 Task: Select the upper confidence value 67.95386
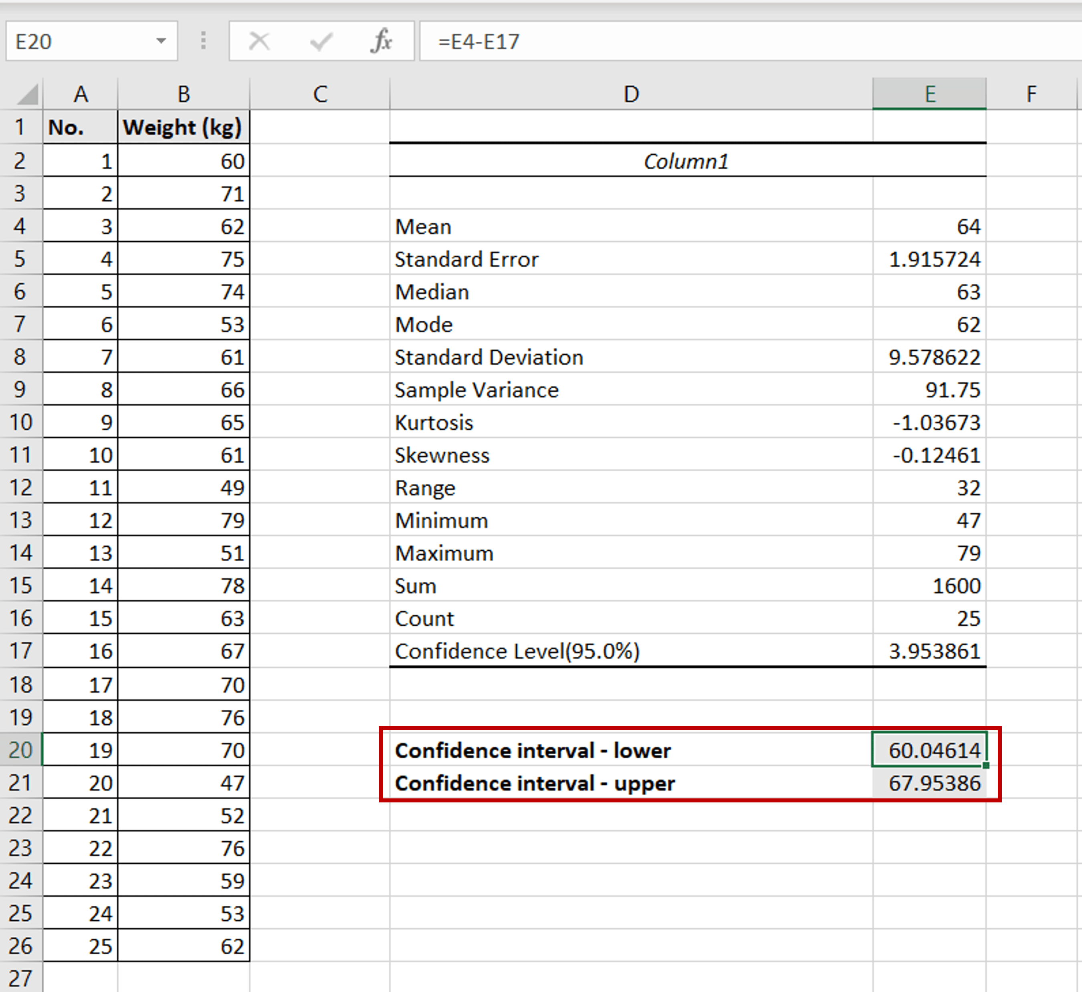point(930,783)
